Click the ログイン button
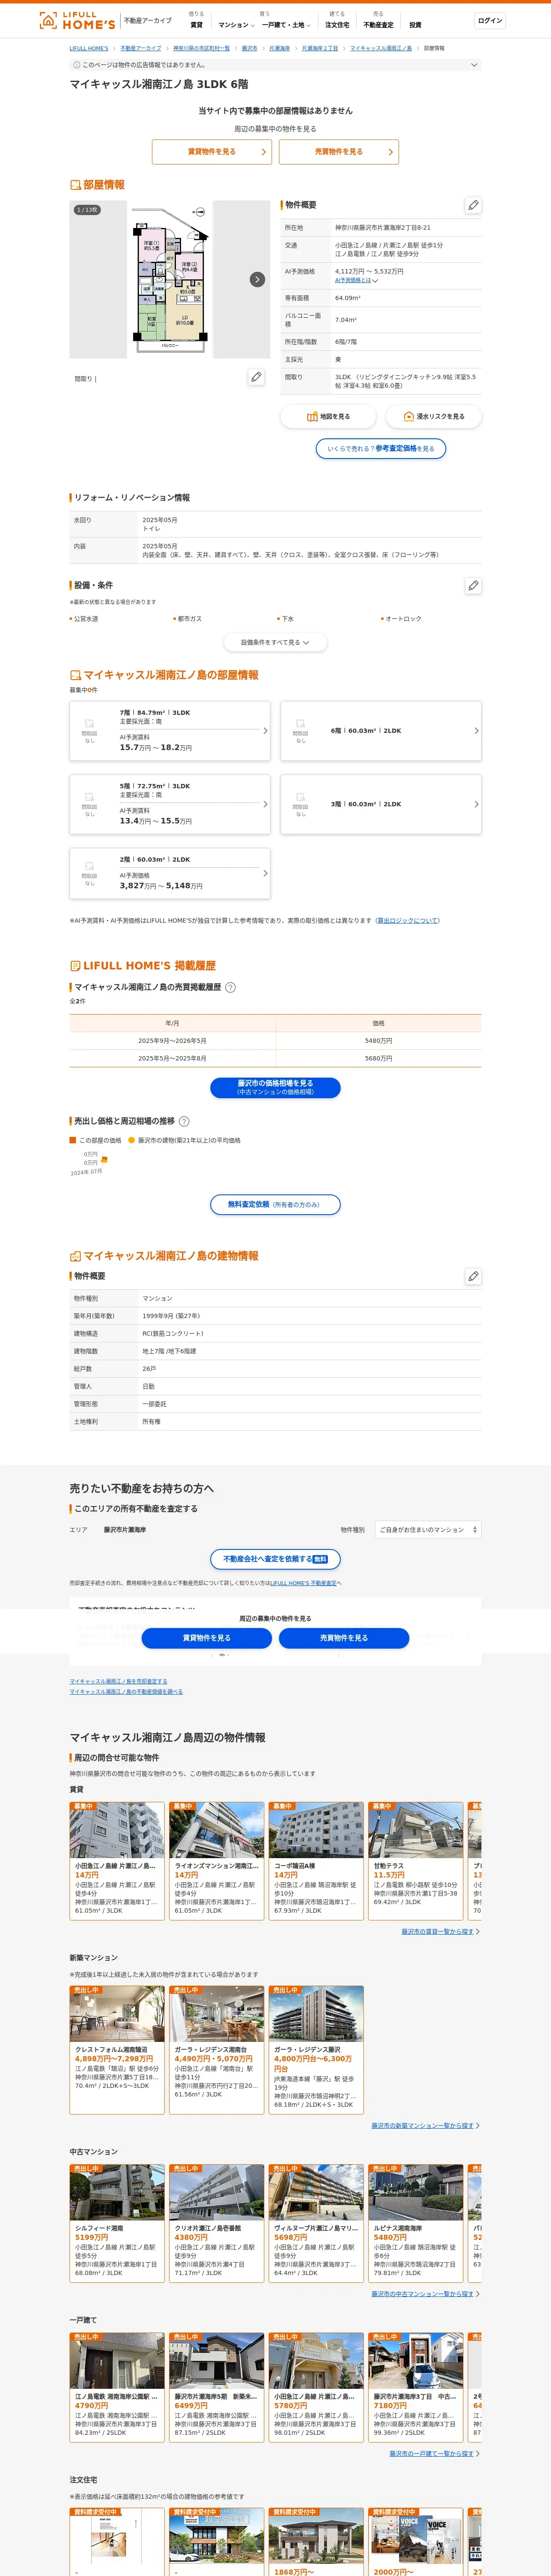Viewport: 551px width, 2576px height. (490, 20)
